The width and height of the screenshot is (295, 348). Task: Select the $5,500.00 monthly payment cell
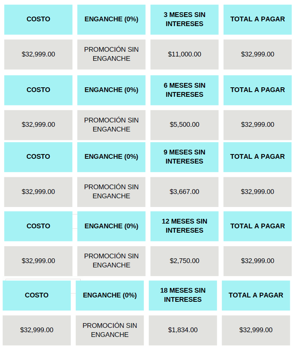[184, 125]
